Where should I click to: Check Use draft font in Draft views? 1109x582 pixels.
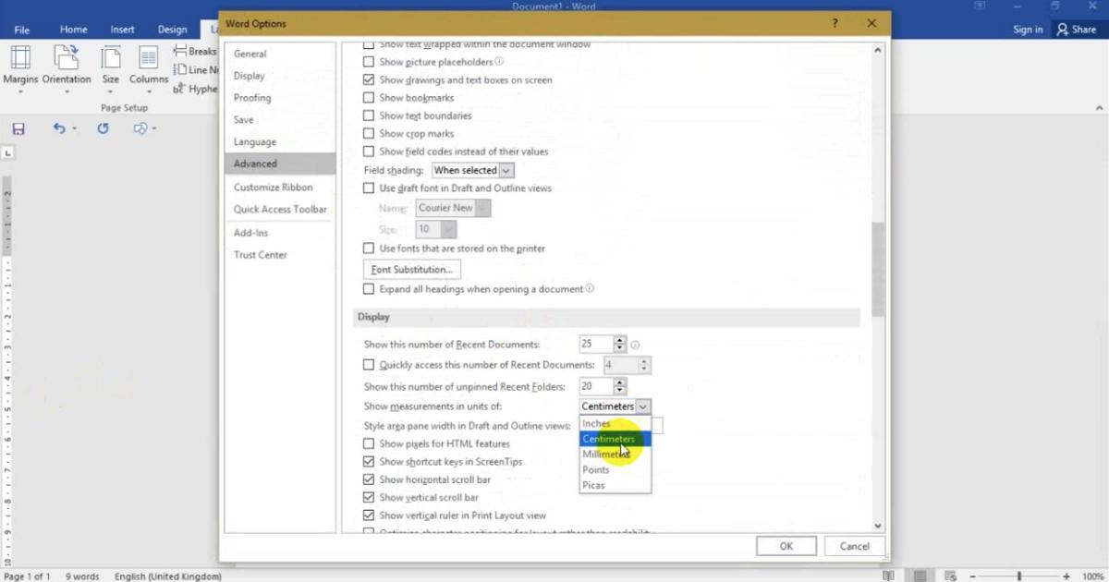click(x=370, y=188)
